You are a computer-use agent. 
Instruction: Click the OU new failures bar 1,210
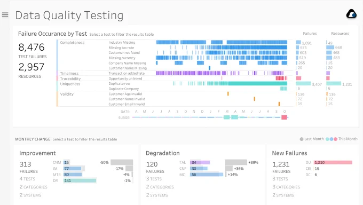[x=333, y=162]
